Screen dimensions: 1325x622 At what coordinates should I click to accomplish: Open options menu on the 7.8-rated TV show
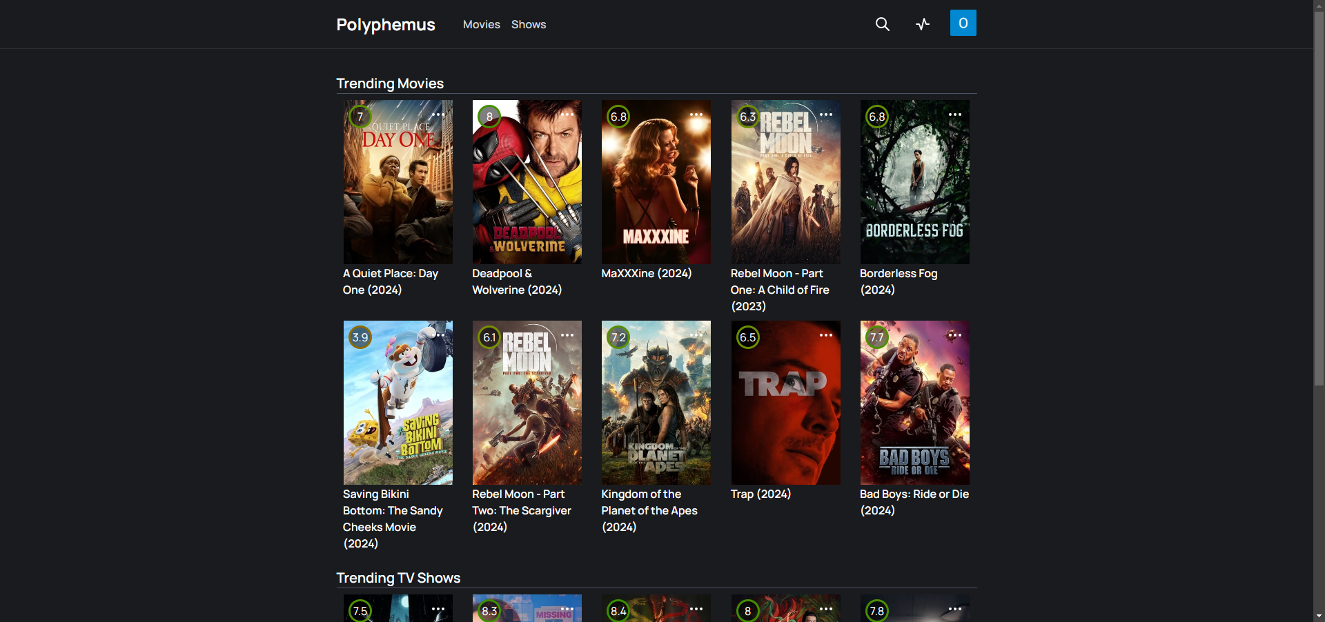tap(955, 609)
